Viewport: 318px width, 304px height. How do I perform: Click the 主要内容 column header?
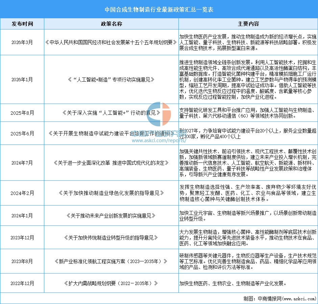pyautogui.click(x=248, y=24)
